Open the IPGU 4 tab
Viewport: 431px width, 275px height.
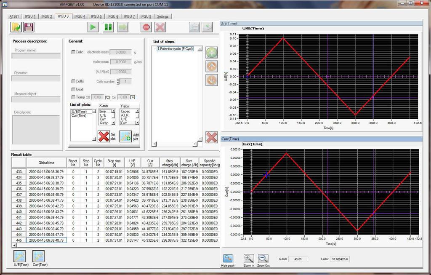tap(80, 16)
